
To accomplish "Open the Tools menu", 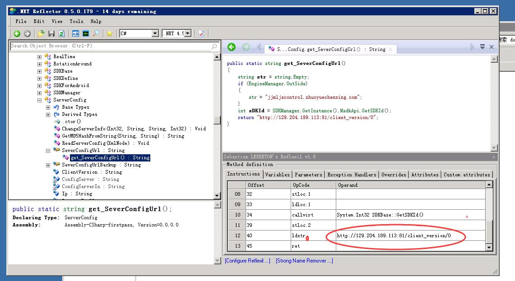I will pyautogui.click(x=76, y=21).
